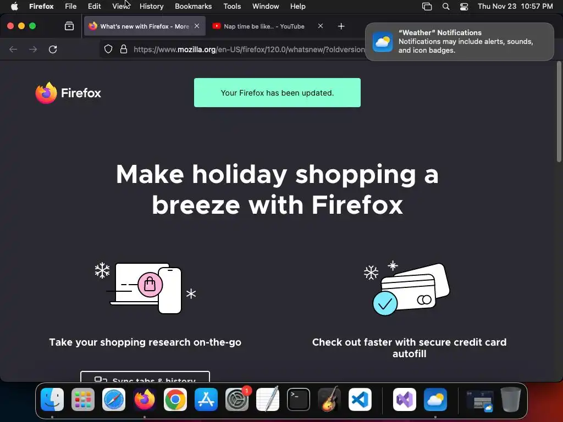Close the Nap time YouTube tab

pos(321,26)
